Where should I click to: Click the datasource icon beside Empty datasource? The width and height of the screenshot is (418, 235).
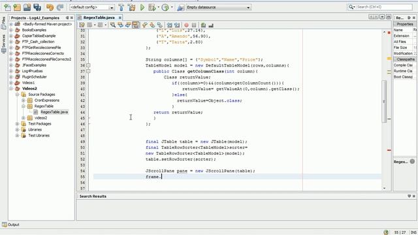tap(180, 7)
